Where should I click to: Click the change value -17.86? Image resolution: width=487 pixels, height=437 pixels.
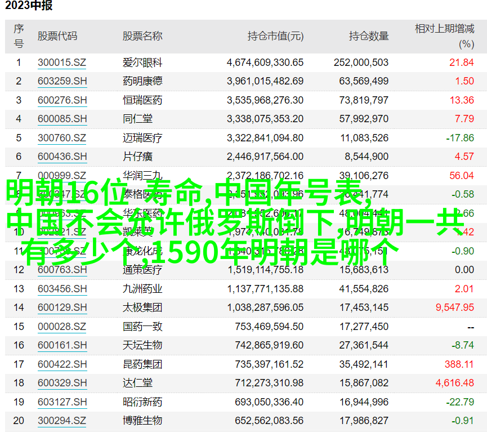460,138
